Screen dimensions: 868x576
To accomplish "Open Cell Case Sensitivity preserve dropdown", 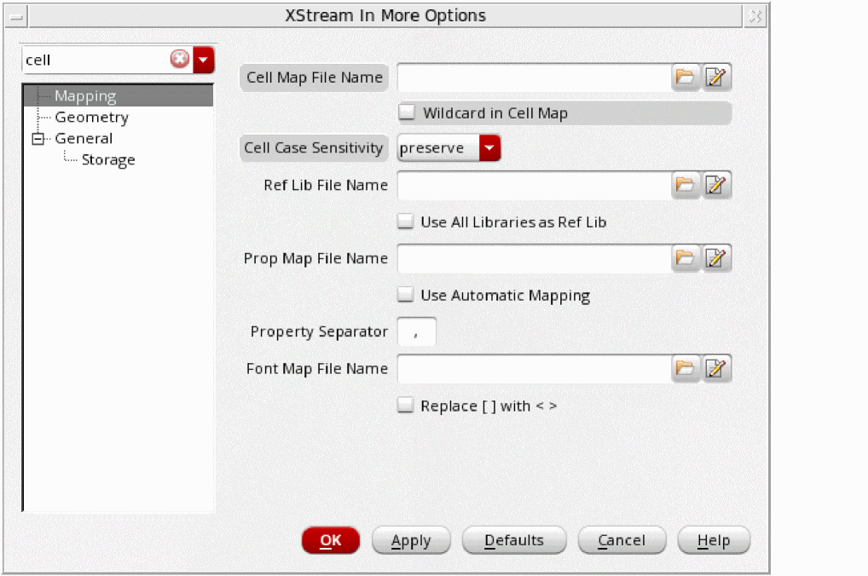I will click(x=449, y=147).
